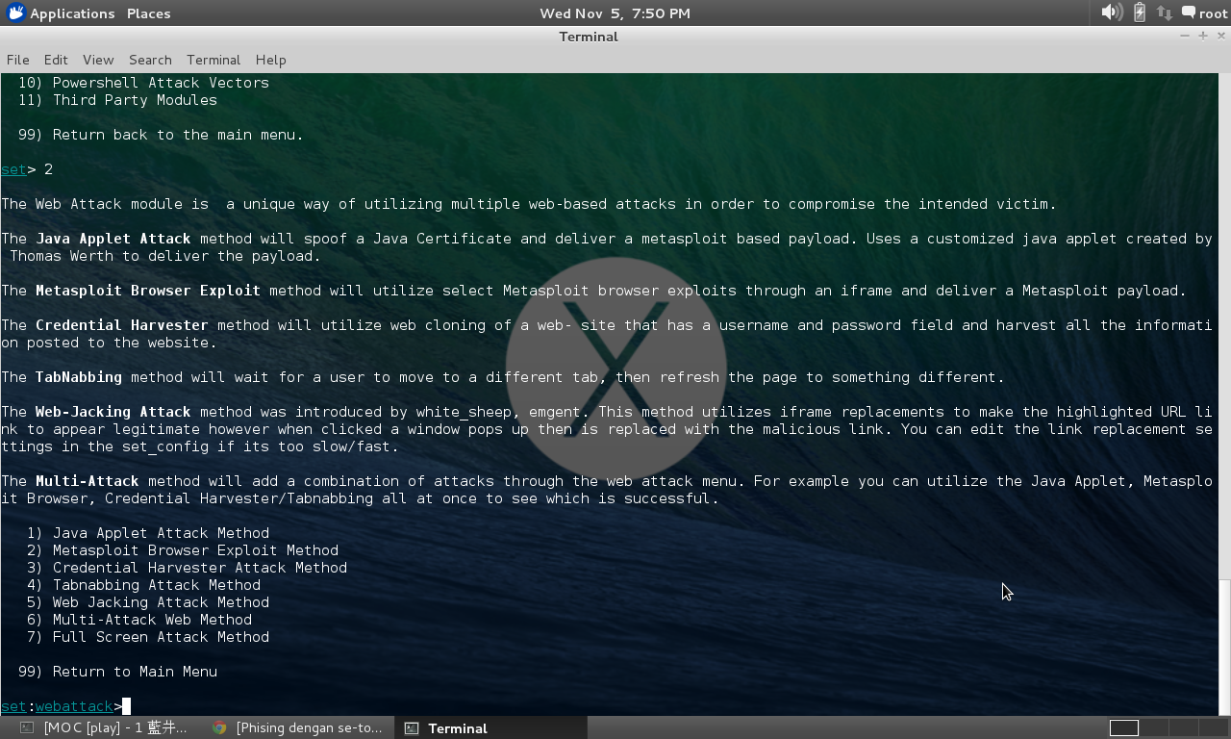Click the Chromium icon on the Phising taskbar entry
This screenshot has height=739, width=1231.
point(218,727)
